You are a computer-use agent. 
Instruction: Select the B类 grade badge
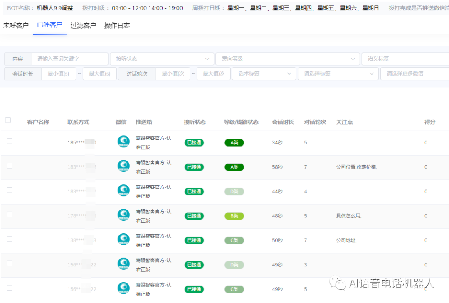(234, 216)
